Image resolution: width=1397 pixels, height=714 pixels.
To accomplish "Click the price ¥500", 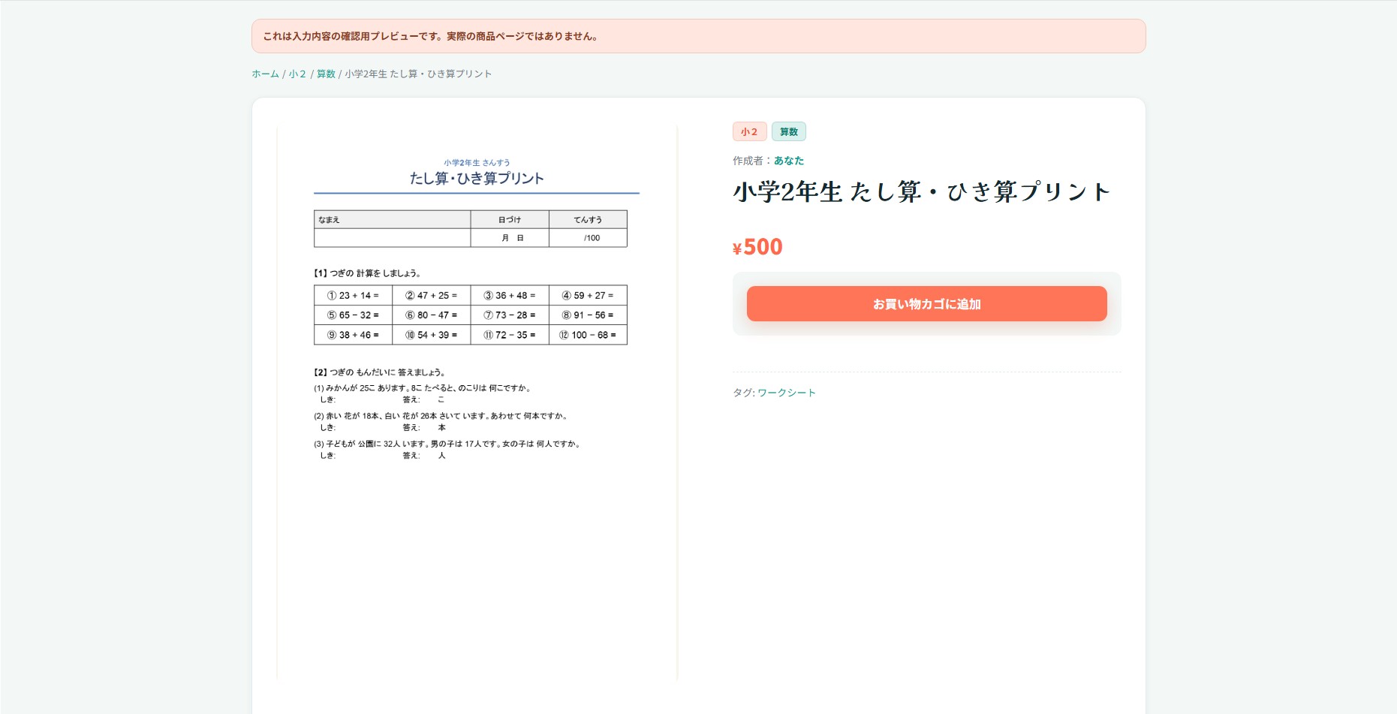I will [x=757, y=247].
